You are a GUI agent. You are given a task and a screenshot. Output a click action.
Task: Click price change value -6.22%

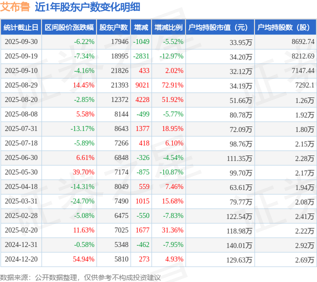click(84, 41)
